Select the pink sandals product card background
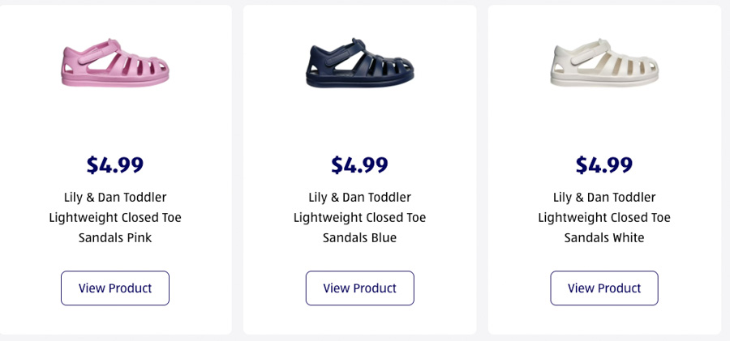This screenshot has width=730, height=341. point(32,121)
